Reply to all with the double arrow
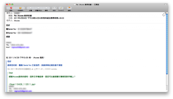The width and height of the screenshot is (173, 99). (38, 8)
